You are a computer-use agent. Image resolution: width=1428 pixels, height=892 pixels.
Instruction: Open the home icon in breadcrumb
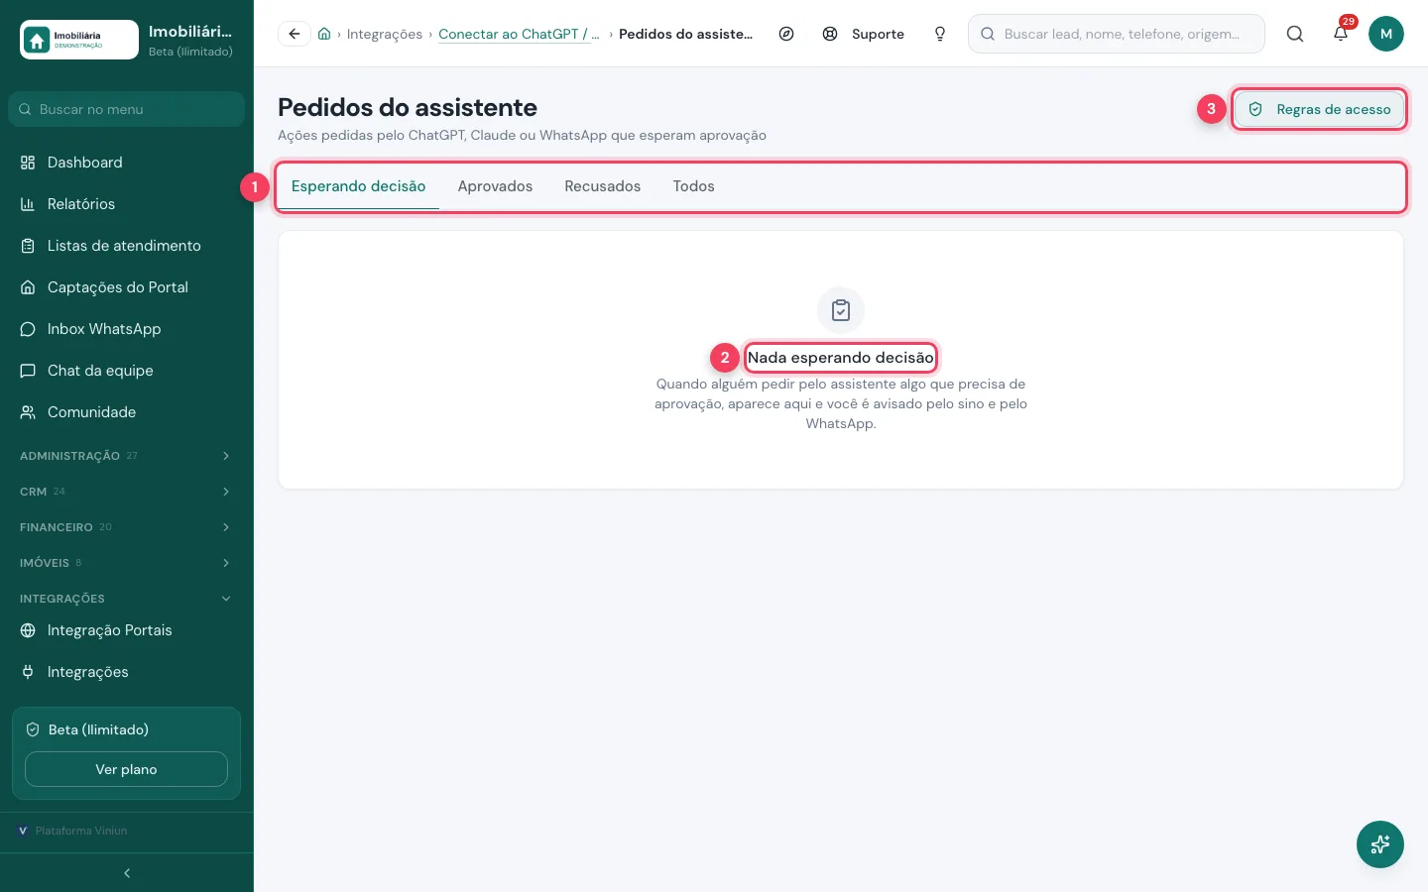point(324,34)
